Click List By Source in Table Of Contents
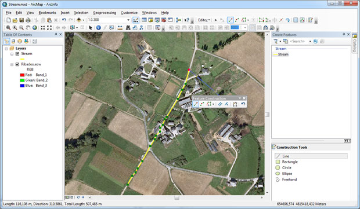The height and width of the screenshot is (209, 360). coord(13,42)
